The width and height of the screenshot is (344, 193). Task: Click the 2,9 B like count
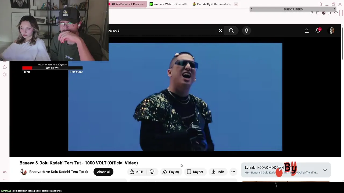(x=140, y=172)
